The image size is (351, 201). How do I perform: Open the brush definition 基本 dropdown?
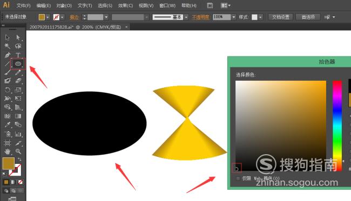coord(186,17)
